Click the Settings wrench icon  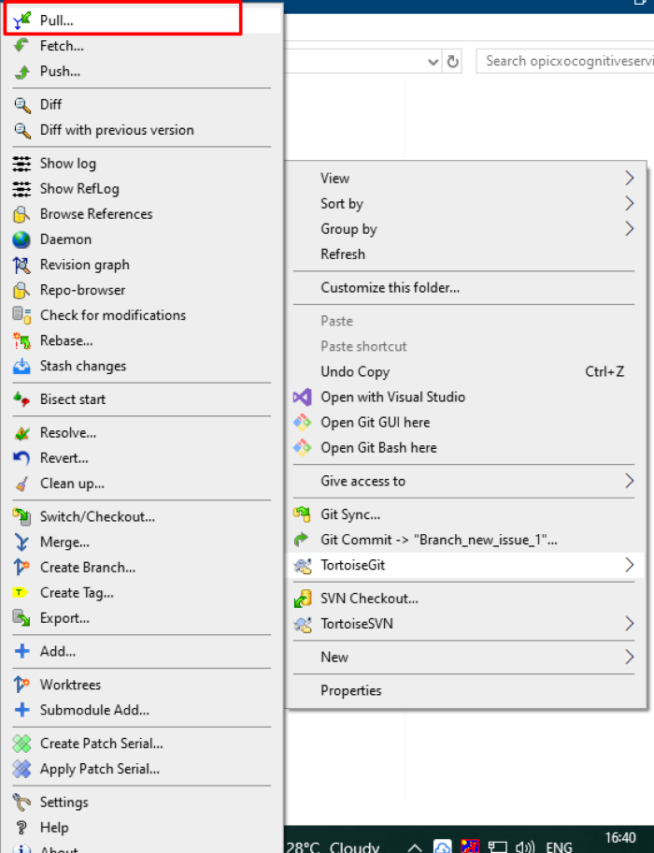coord(21,802)
